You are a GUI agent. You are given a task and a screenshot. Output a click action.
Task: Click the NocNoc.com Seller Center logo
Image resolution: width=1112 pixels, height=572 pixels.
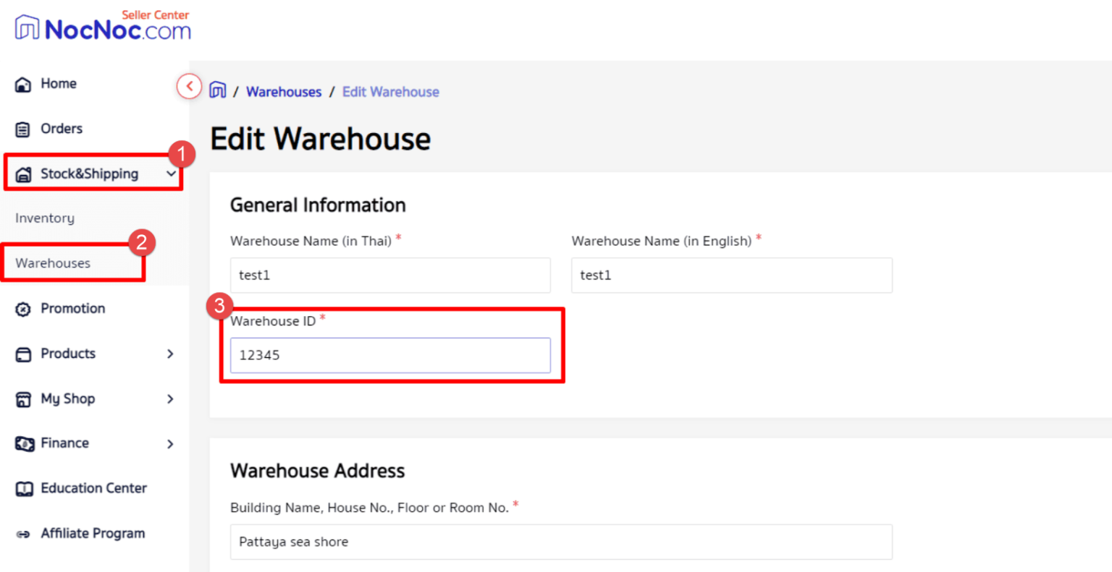click(x=103, y=26)
